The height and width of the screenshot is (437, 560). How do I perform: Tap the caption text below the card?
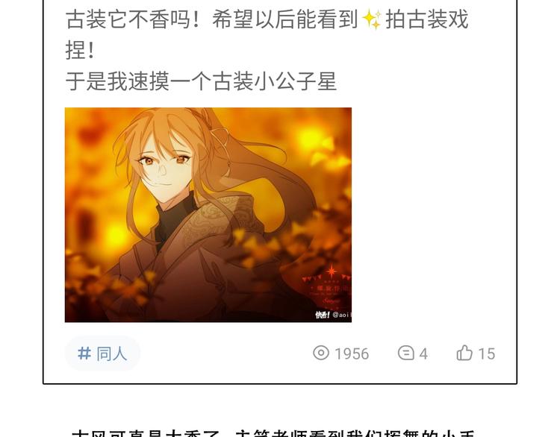pos(273,433)
